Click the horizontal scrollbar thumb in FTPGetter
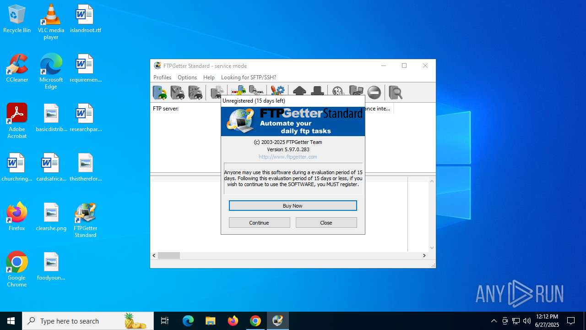Viewport: 586px width, 330px height. point(169,255)
